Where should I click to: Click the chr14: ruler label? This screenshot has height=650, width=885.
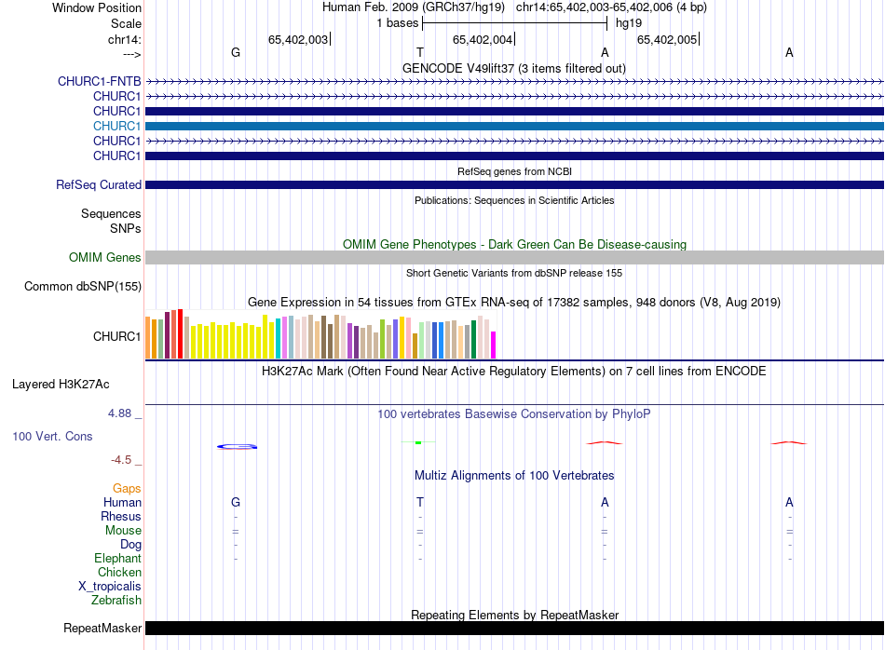coord(124,39)
